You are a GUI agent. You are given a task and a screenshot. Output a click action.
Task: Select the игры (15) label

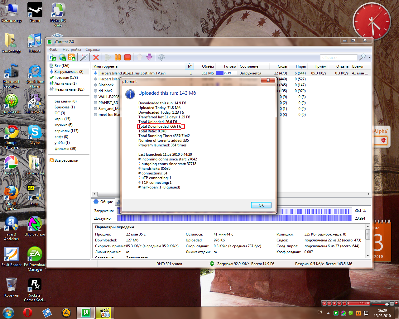click(x=62, y=119)
